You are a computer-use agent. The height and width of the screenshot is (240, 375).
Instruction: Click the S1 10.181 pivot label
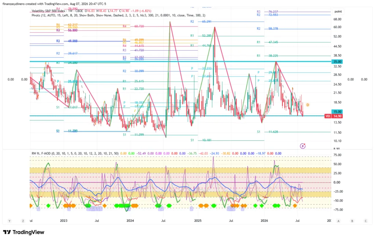201,140
